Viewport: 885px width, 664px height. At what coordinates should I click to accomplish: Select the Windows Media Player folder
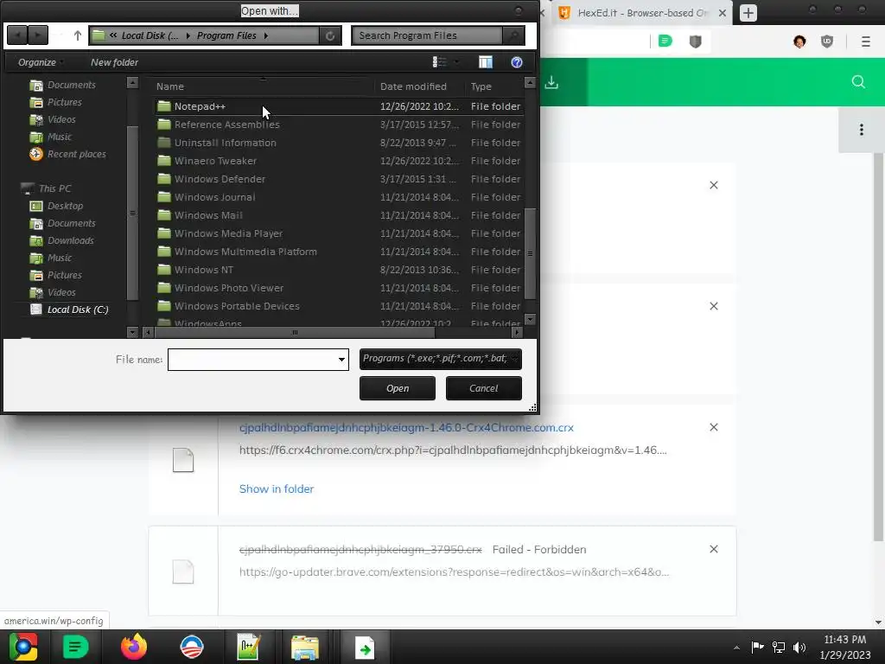point(339,233)
